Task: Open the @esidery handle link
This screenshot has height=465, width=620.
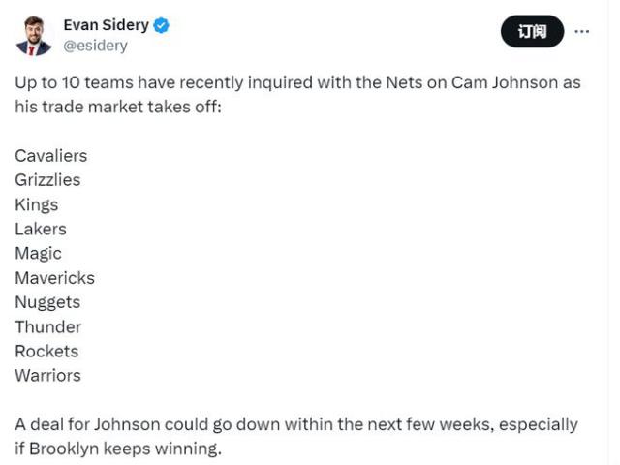Action: click(x=95, y=45)
